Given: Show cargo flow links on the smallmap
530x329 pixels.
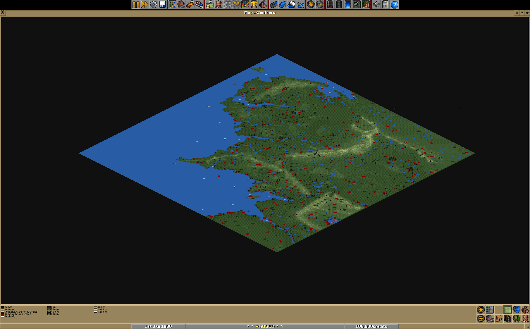Looking at the screenshot, I should pos(499,319).
